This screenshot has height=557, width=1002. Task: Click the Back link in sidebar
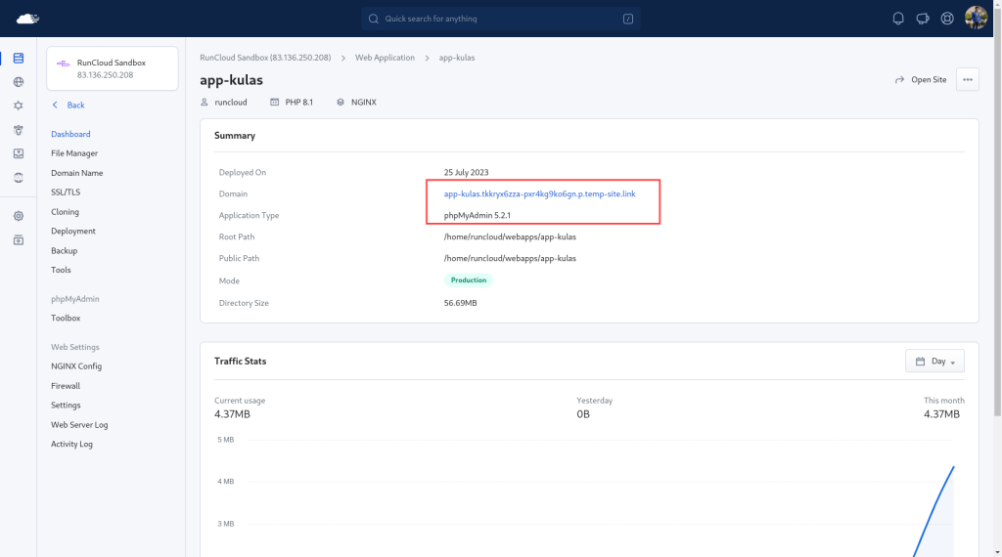click(x=68, y=105)
